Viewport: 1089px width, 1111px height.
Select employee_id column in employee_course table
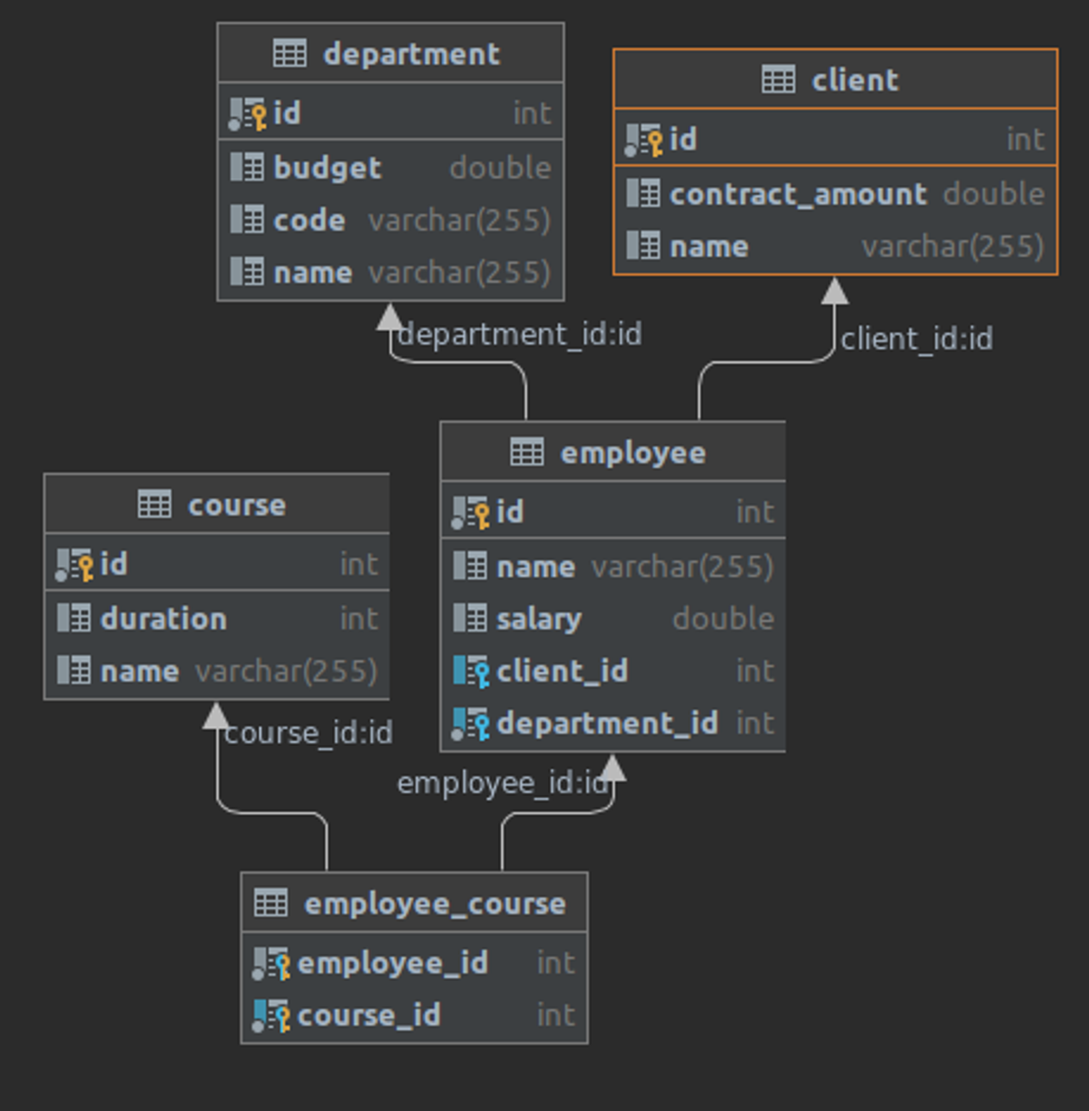point(393,963)
